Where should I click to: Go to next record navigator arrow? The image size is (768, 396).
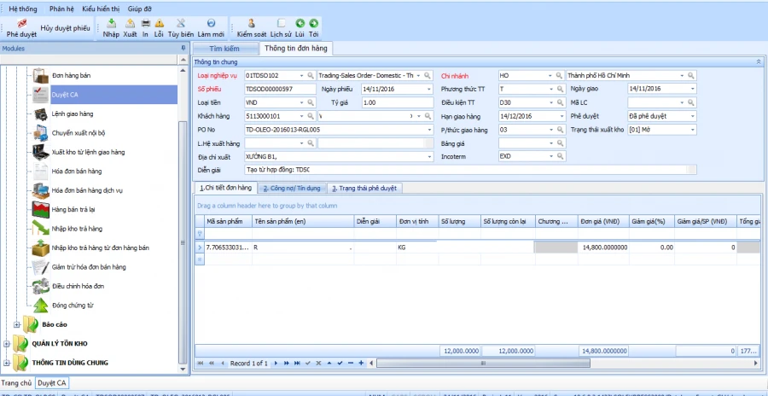276,364
